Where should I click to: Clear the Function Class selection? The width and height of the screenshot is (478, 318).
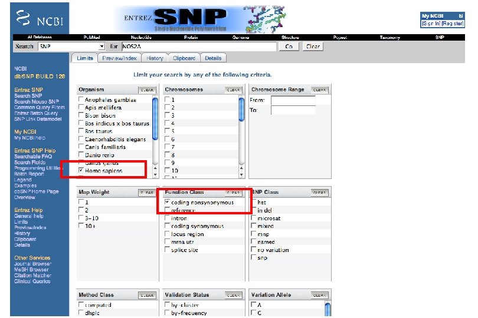(x=234, y=193)
